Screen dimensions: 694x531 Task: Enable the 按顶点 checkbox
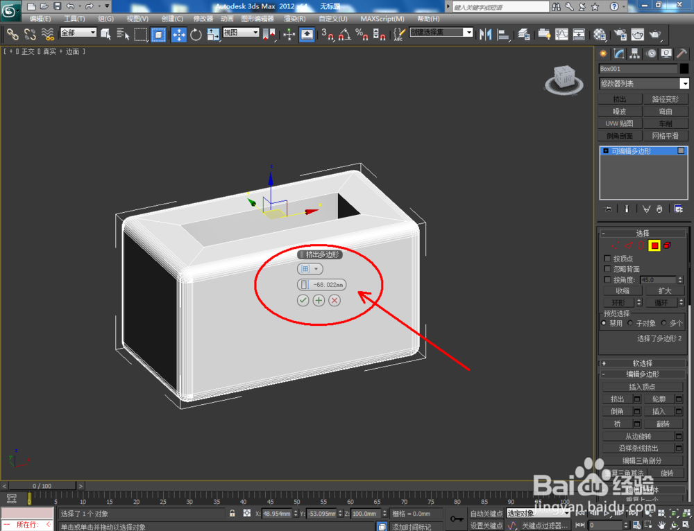(x=607, y=258)
